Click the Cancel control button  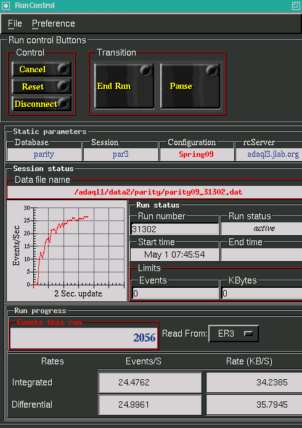[41, 69]
